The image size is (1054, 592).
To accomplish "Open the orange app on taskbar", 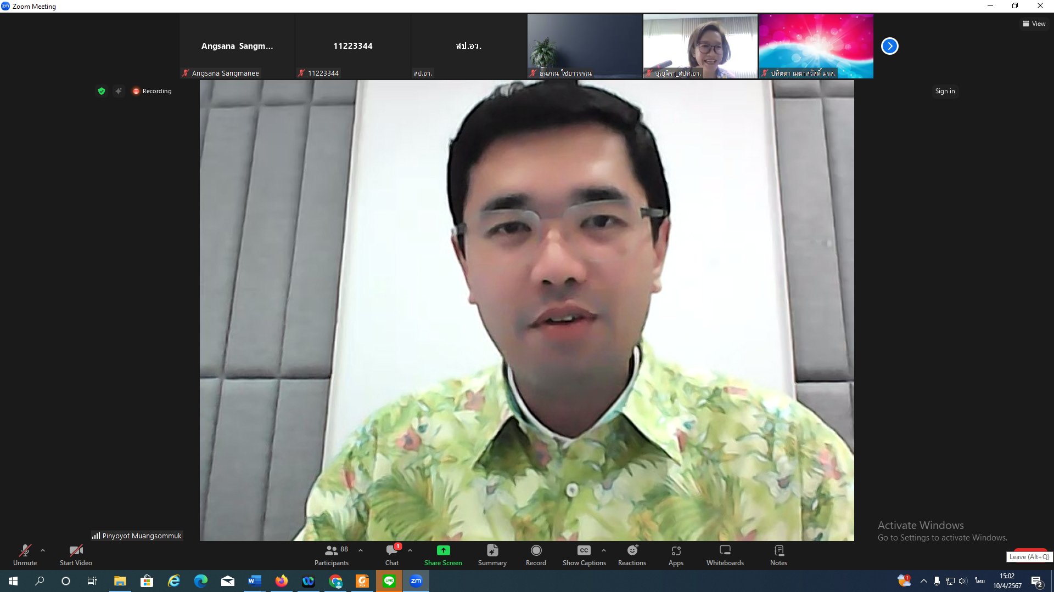I will pos(362,581).
